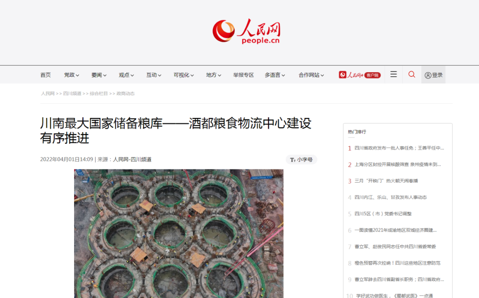Open the 人民网+ 客户端 app badge

tap(360, 75)
